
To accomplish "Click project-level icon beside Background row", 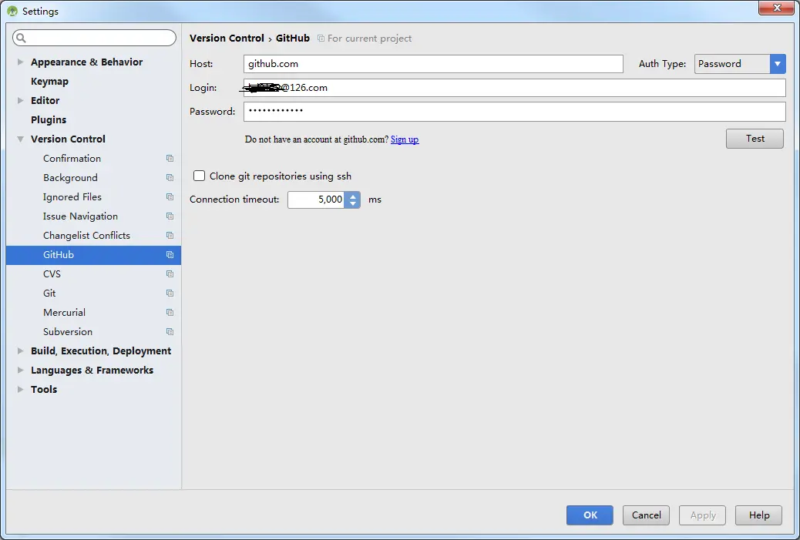I will pyautogui.click(x=170, y=178).
